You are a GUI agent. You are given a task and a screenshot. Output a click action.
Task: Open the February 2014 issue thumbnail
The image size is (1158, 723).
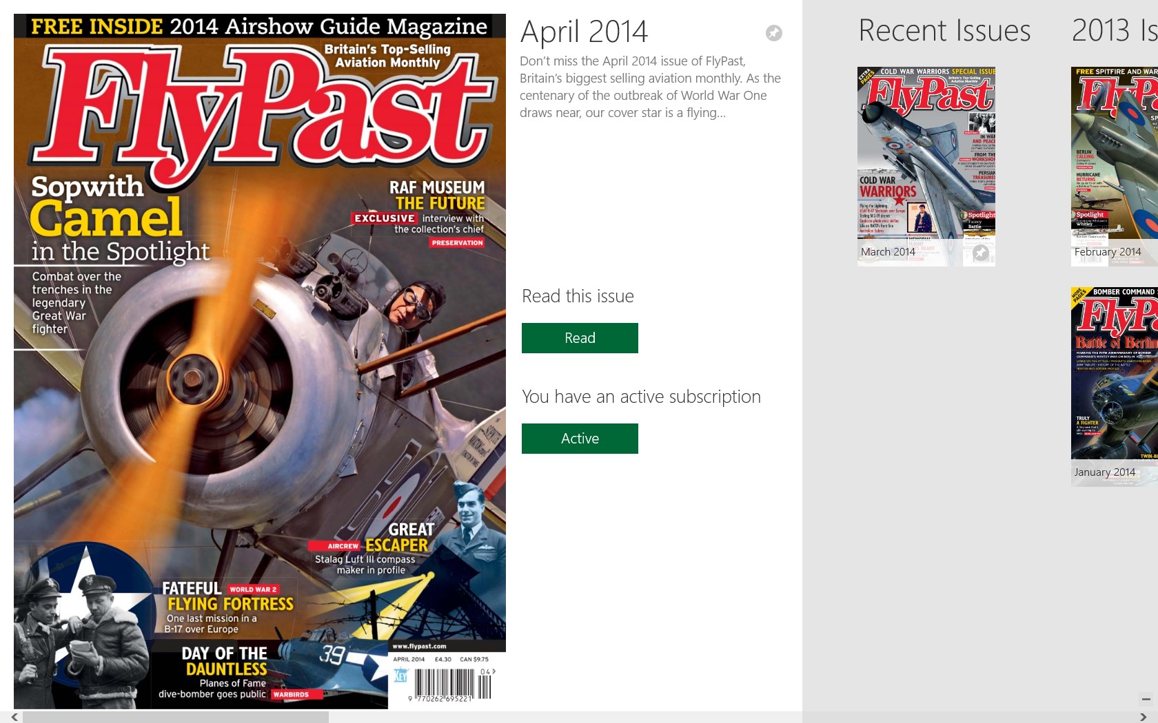[1115, 167]
